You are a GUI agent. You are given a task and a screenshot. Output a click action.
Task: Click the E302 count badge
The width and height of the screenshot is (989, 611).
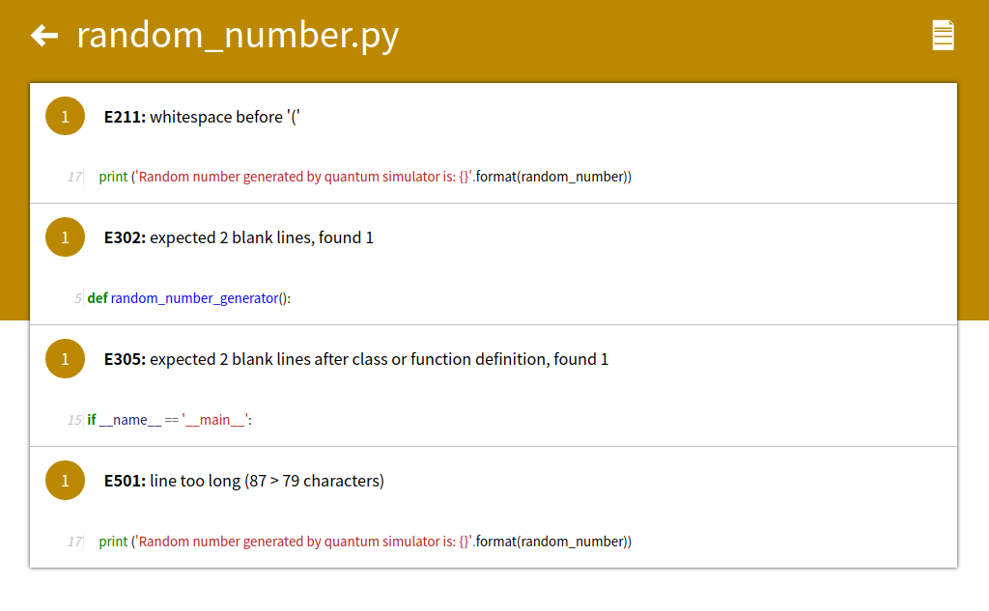[x=65, y=237]
